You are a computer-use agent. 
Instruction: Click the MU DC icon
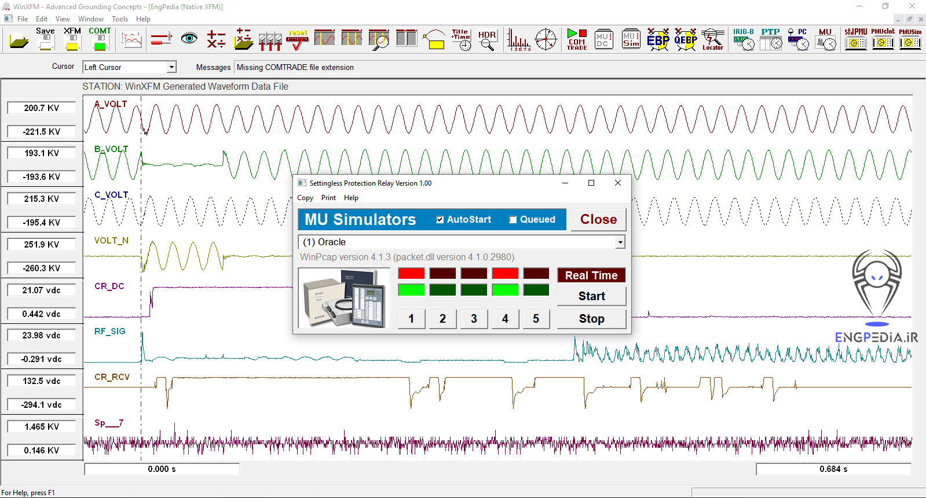tap(603, 39)
